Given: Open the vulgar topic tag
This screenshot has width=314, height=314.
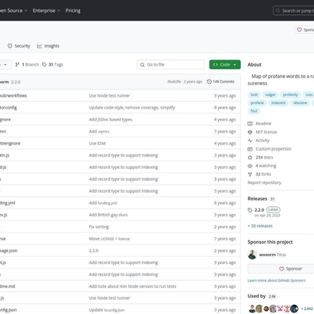Looking at the screenshot, I should (270, 94).
